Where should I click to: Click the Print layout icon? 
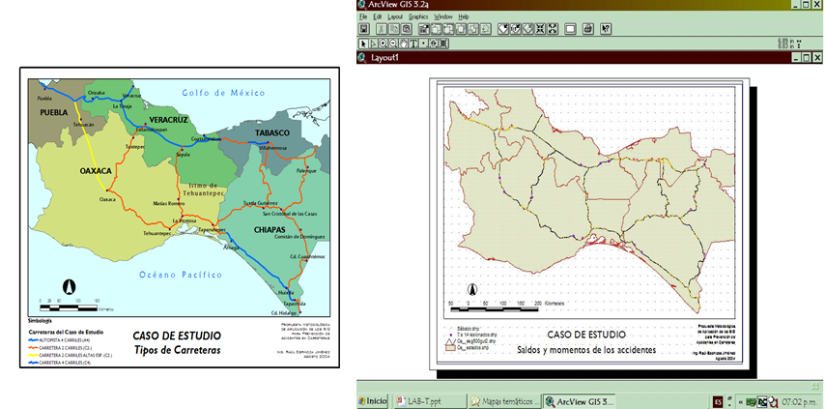pos(585,29)
